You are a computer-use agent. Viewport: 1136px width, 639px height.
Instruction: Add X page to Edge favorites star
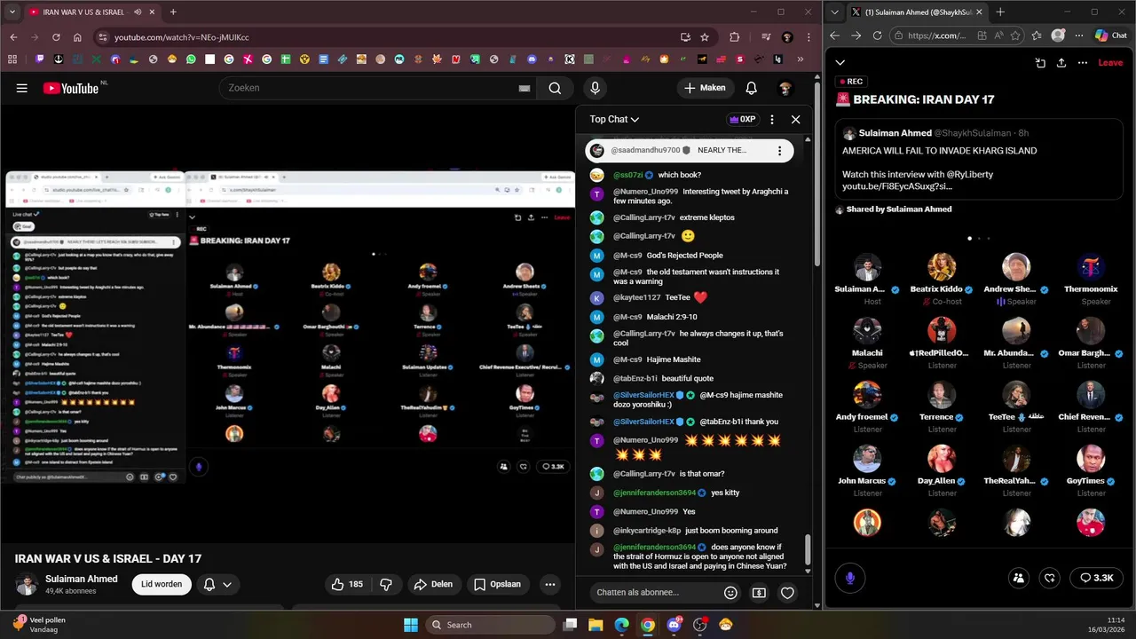(x=1037, y=35)
